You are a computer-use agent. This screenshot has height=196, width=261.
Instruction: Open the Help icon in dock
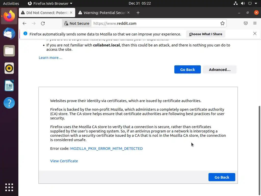click(9, 103)
